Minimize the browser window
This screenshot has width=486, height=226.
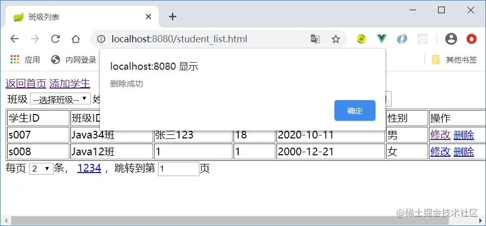tap(413, 10)
